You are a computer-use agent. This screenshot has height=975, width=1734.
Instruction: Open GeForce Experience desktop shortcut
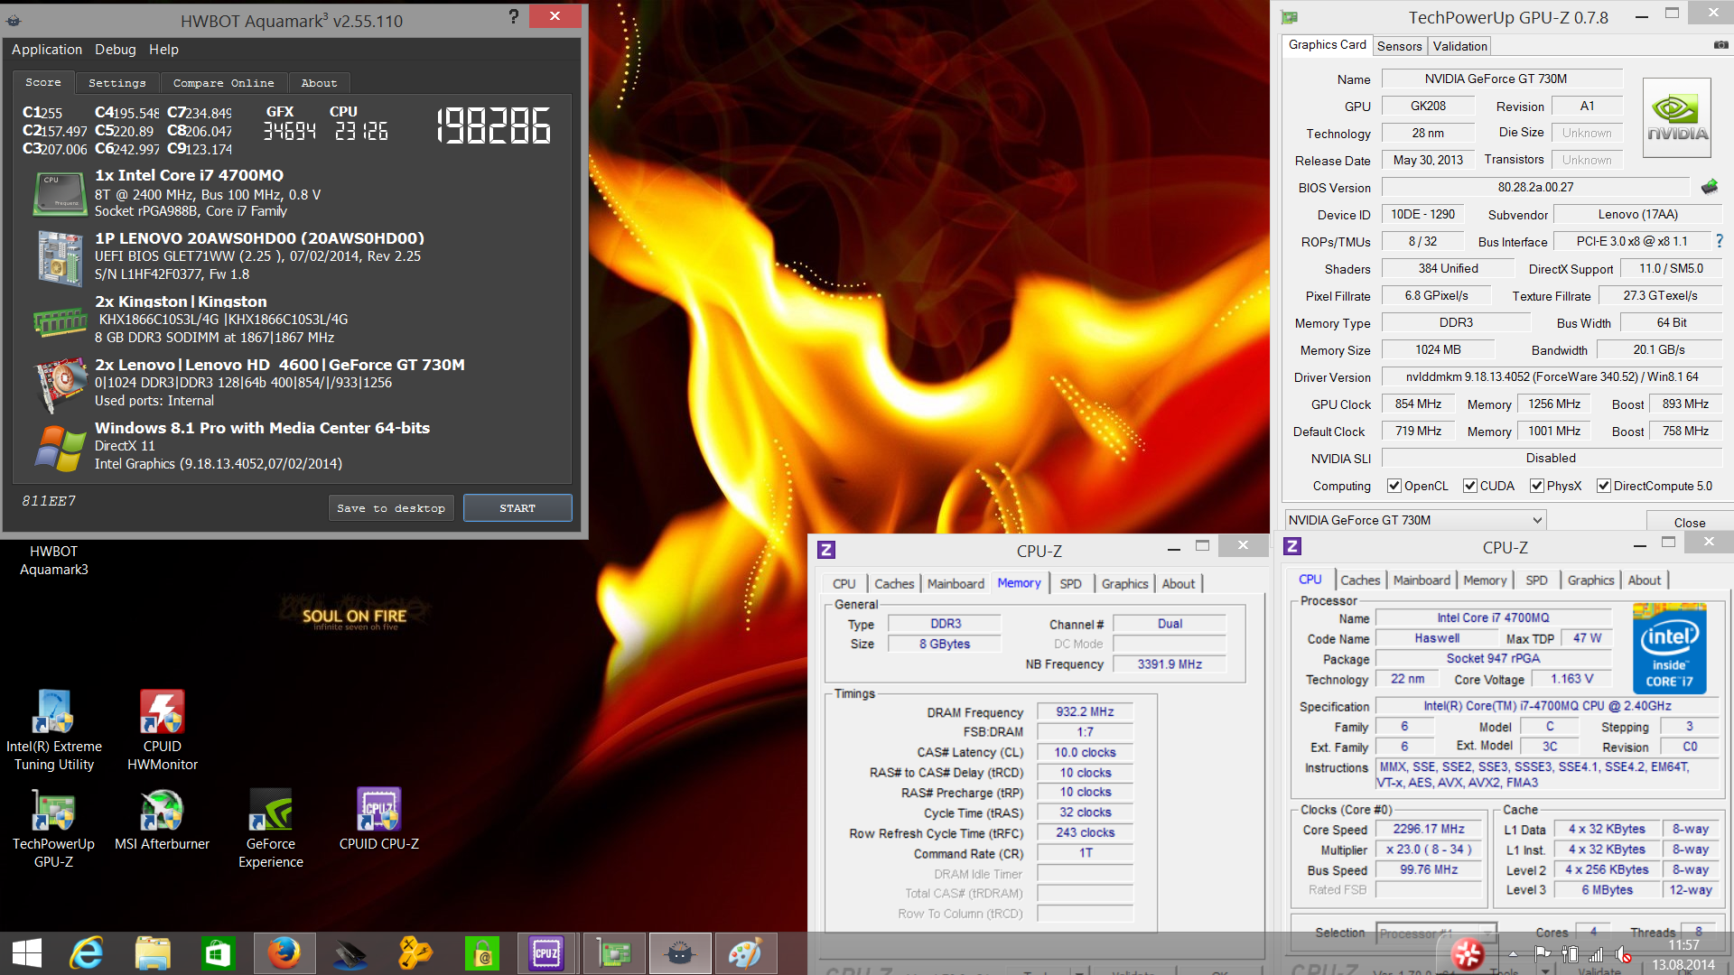(x=271, y=829)
